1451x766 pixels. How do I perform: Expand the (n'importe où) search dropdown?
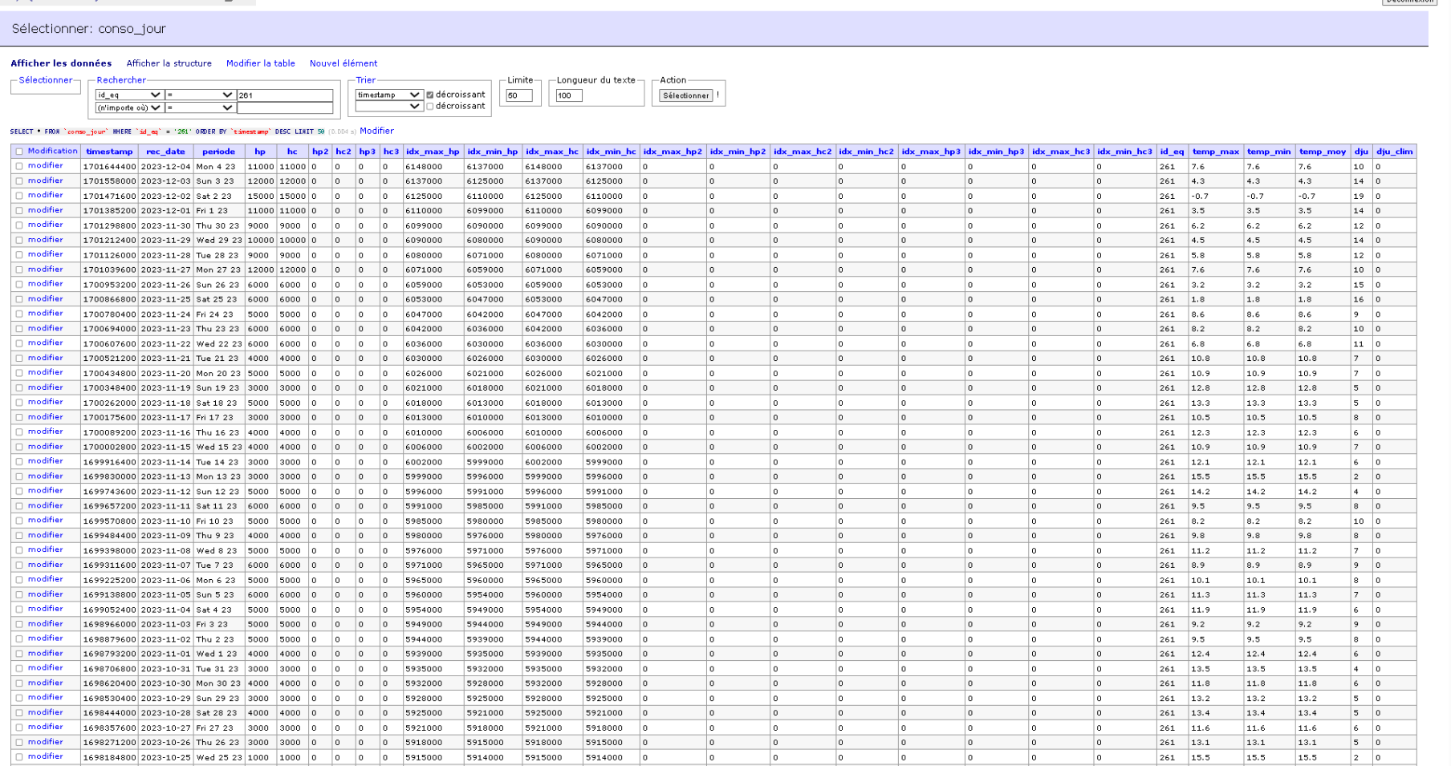128,107
